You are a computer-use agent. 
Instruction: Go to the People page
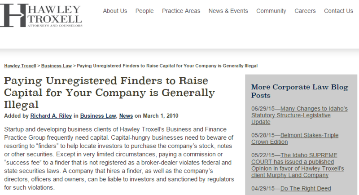click(x=144, y=11)
